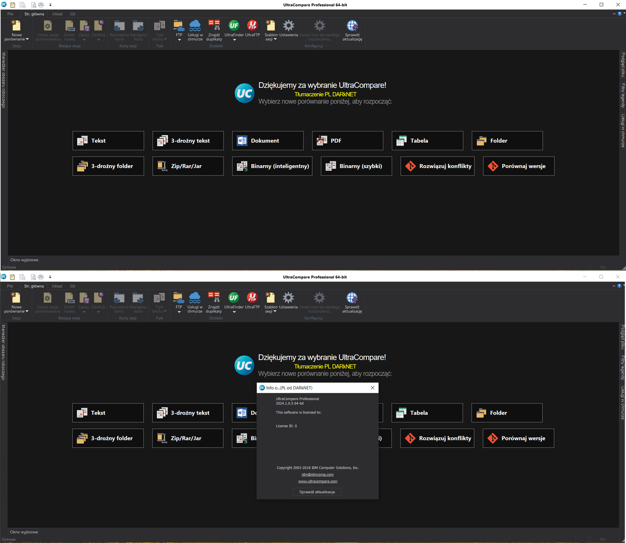Open Ustawienia gear in lower window ribbon

tap(289, 298)
